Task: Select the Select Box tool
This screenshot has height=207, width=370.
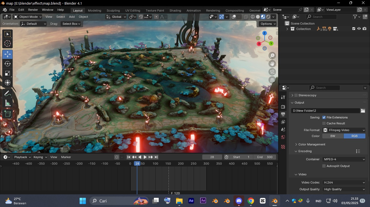Action: [x=8, y=34]
